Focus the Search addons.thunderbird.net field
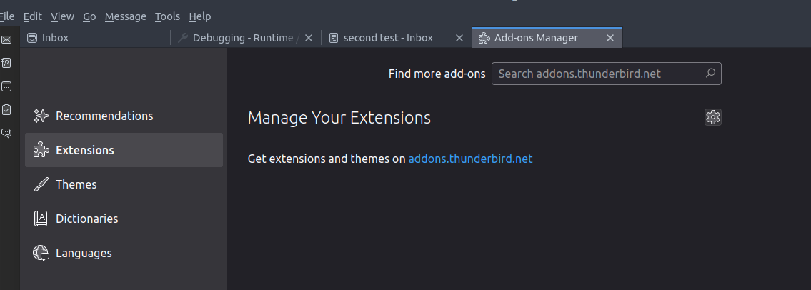811x290 pixels. pos(597,74)
